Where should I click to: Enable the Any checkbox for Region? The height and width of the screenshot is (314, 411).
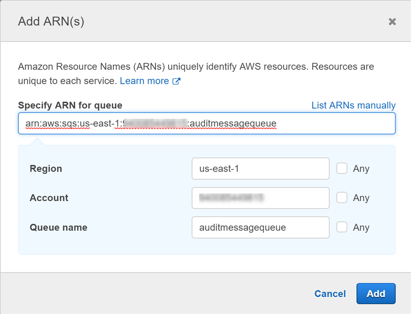[342, 168]
